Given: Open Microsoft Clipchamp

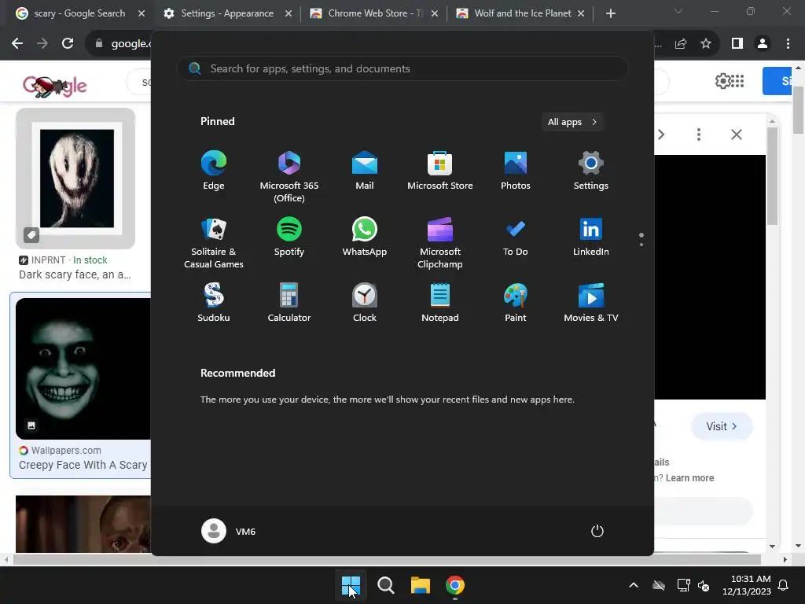Looking at the screenshot, I should 440,243.
